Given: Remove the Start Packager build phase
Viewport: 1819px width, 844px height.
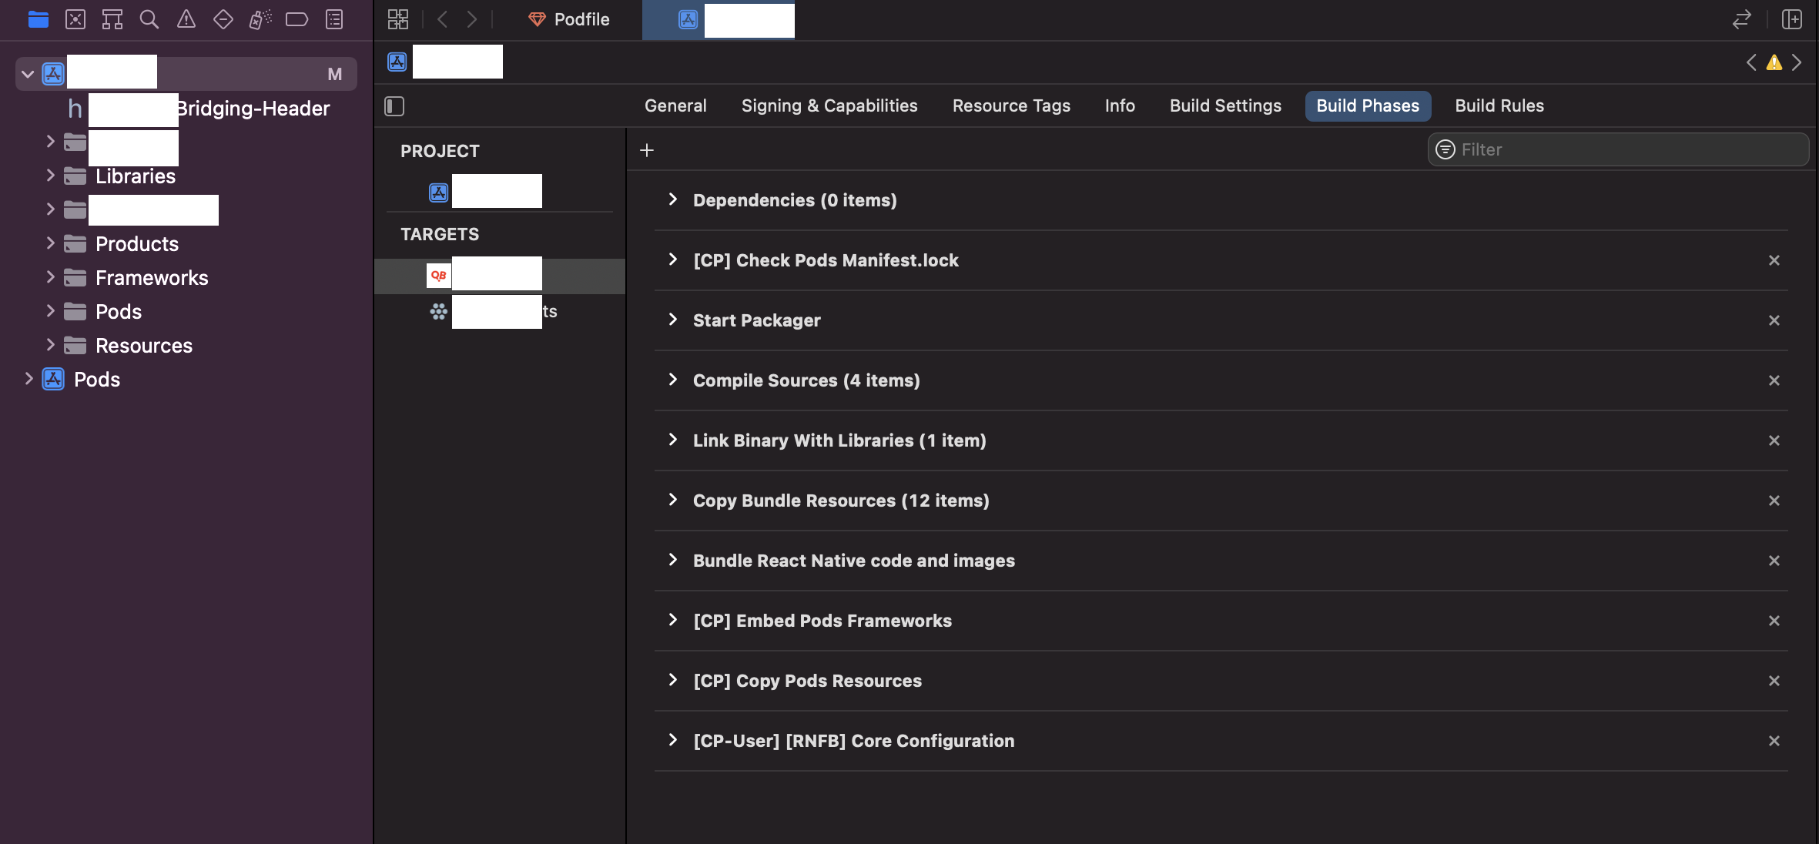Looking at the screenshot, I should point(1774,320).
